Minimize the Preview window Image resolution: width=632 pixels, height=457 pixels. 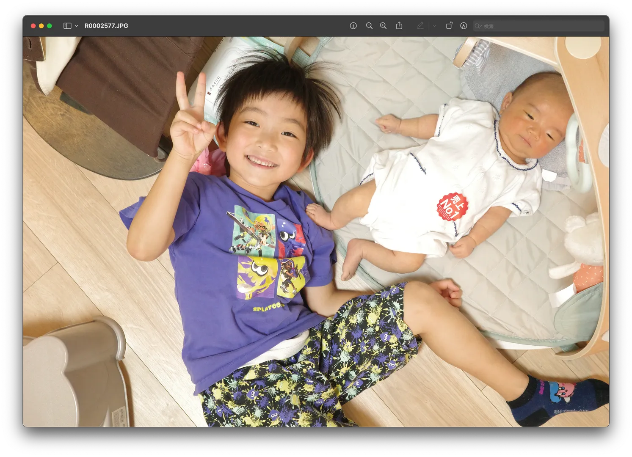41,26
